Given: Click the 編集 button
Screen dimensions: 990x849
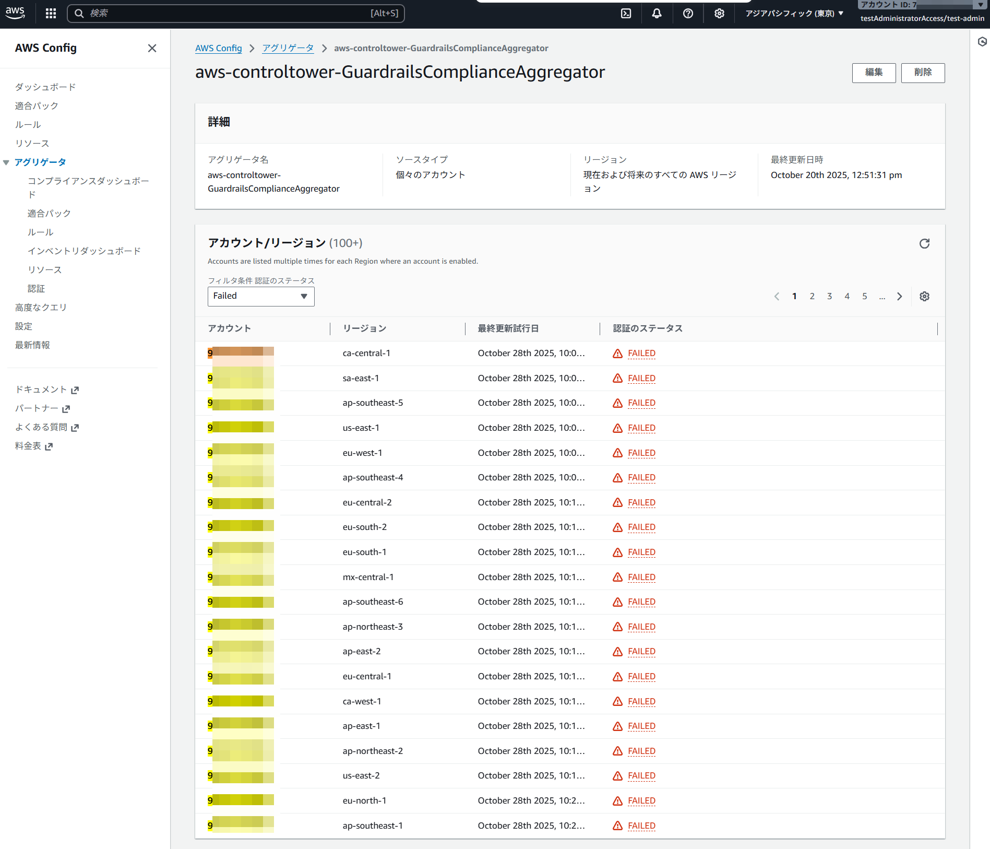Looking at the screenshot, I should [874, 73].
